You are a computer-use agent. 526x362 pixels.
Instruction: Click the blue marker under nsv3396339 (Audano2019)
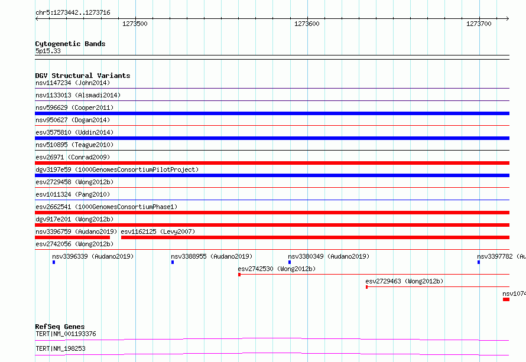click(54, 262)
